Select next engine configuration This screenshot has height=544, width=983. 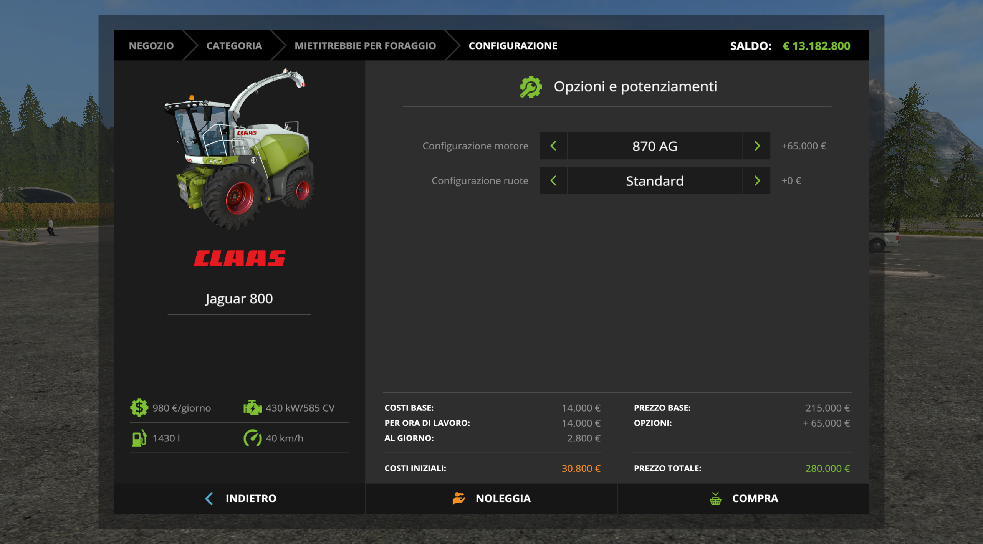[757, 146]
